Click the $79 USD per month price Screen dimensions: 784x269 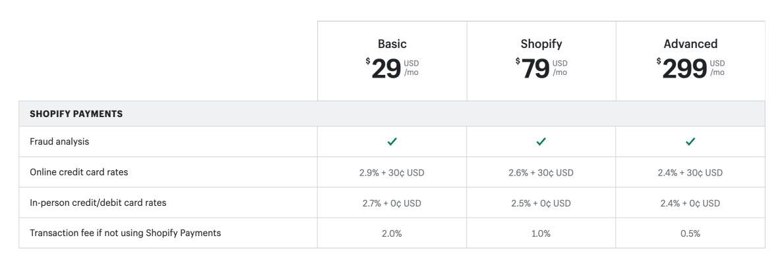(541, 68)
